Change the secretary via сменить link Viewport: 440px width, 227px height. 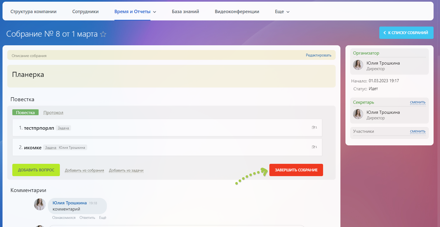[x=417, y=102]
